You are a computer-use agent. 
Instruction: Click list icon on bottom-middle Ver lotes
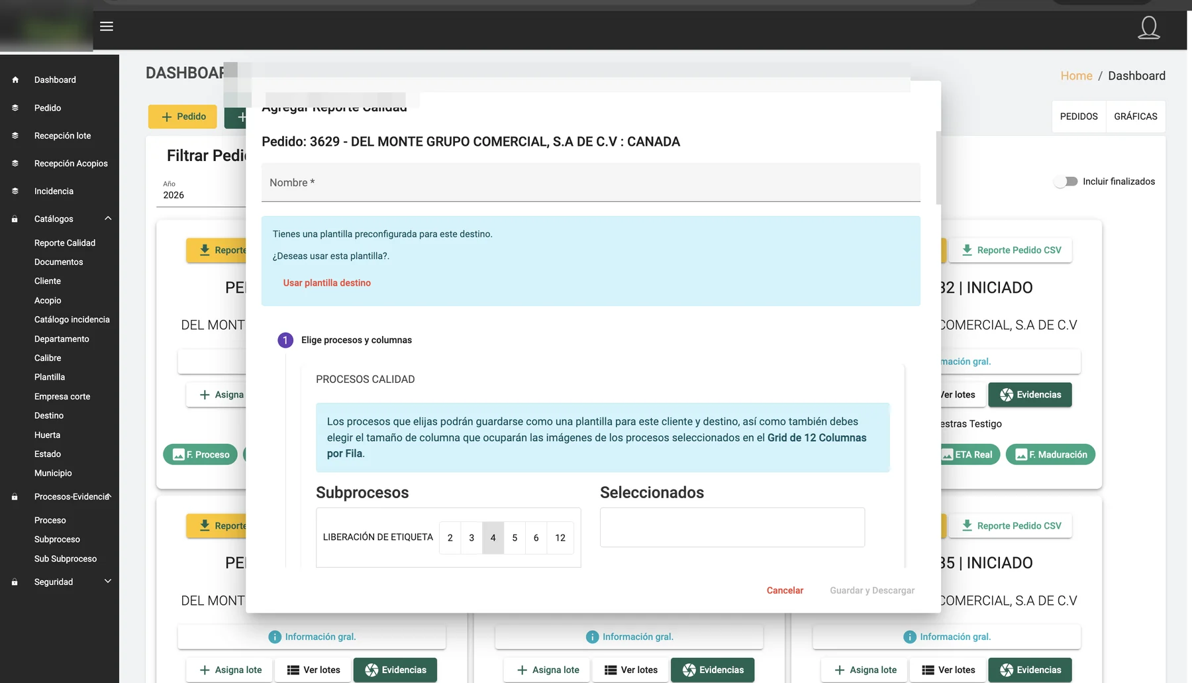[x=611, y=670]
